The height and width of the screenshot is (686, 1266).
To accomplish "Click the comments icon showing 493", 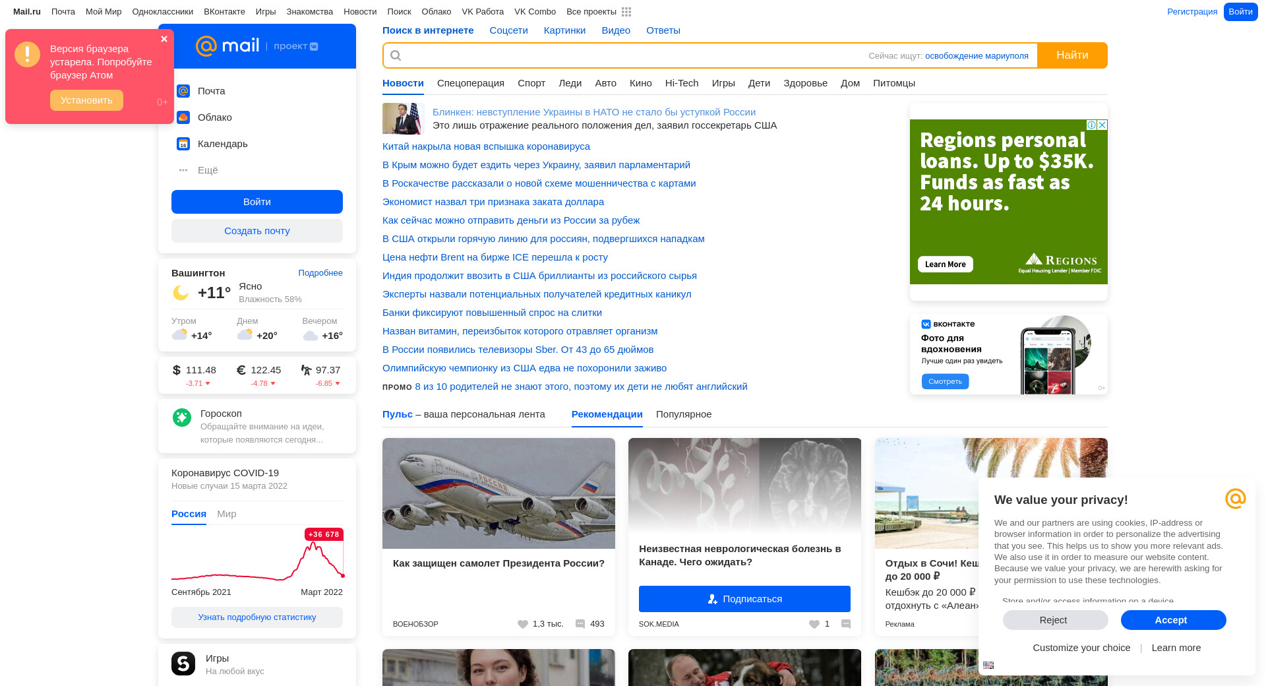I will (x=580, y=624).
